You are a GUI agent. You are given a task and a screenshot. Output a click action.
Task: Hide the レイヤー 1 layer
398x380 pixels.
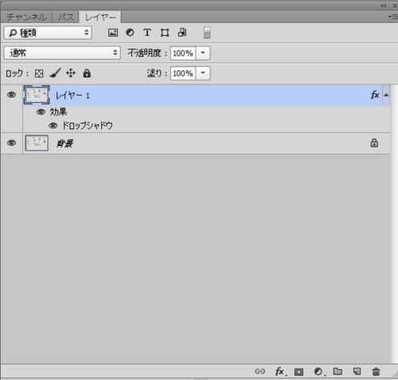pyautogui.click(x=11, y=95)
